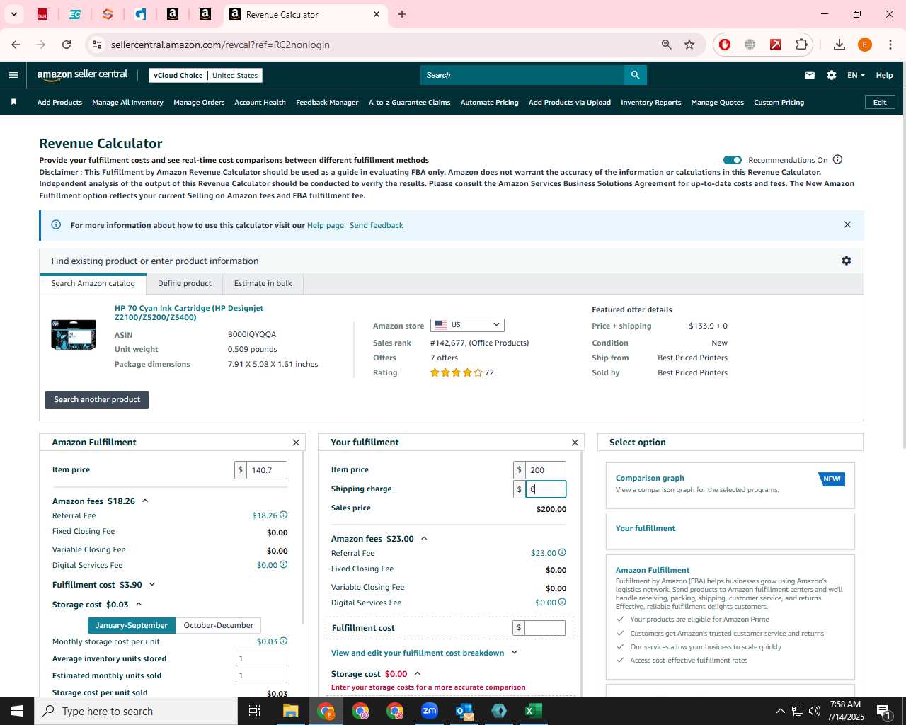Open the tab search dropdown arrow

[13, 14]
